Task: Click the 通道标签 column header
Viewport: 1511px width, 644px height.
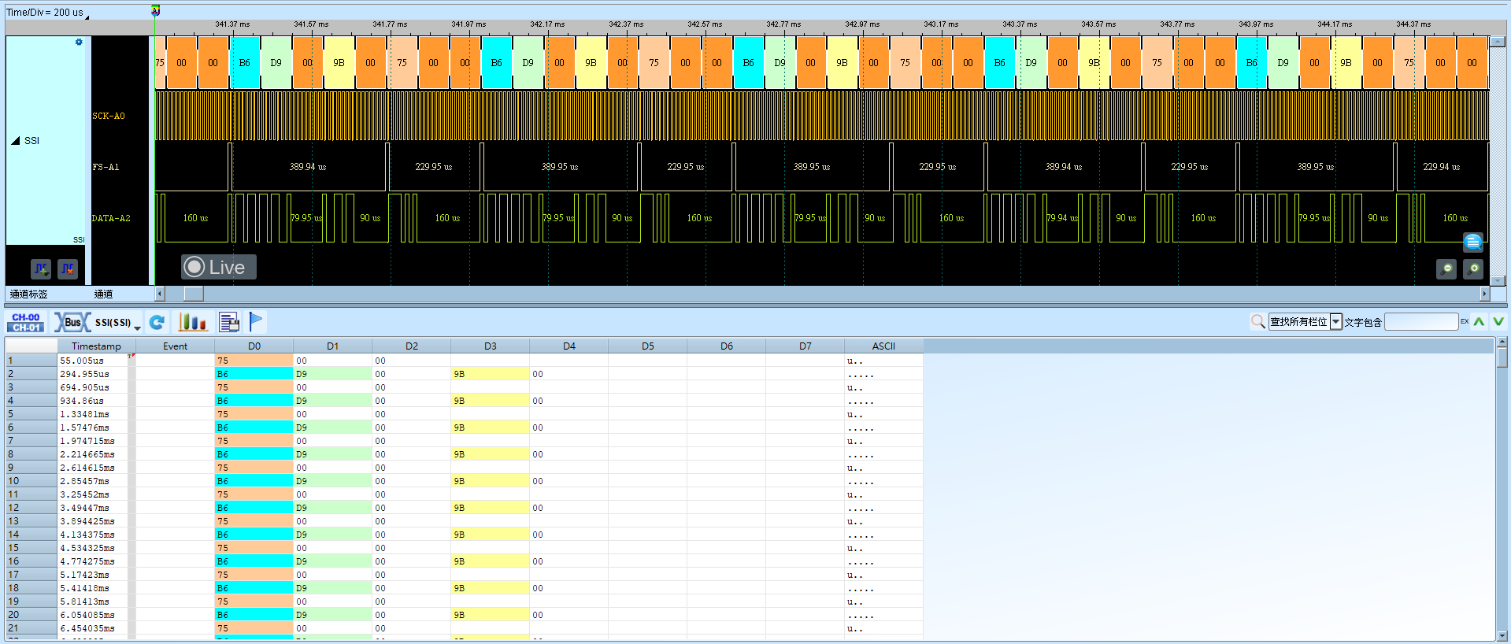Action: (28, 294)
